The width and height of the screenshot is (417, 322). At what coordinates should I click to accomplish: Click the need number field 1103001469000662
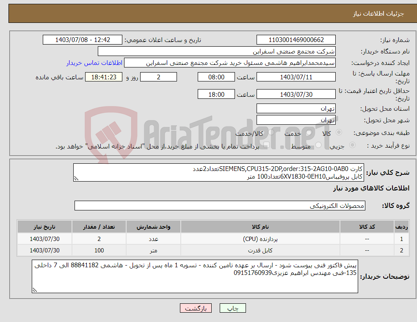click(x=296, y=40)
